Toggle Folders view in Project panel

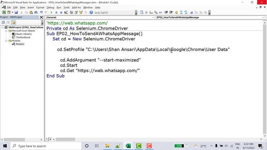click(x=13, y=22)
